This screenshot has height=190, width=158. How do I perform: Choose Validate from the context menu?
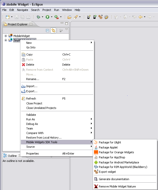[x=57, y=115]
